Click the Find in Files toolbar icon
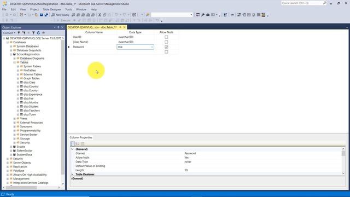The width and height of the screenshot is (350, 197). [148, 15]
